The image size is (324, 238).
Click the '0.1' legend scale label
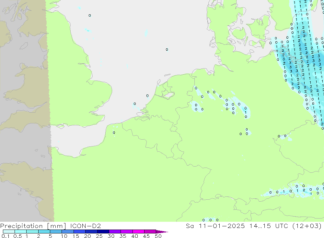coord(6,236)
